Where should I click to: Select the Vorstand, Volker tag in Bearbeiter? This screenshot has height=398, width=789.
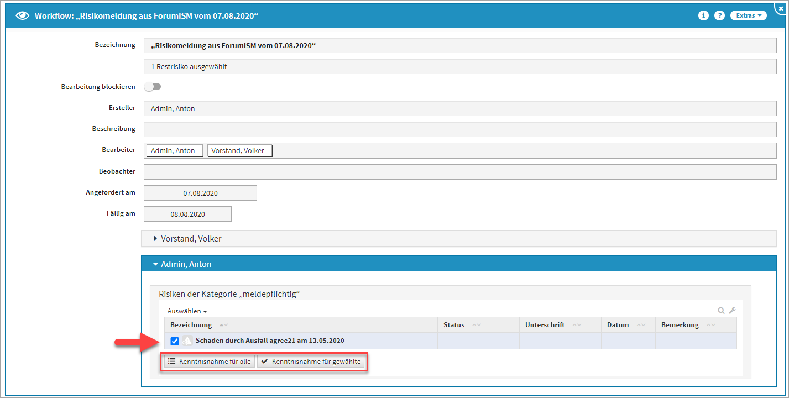239,151
